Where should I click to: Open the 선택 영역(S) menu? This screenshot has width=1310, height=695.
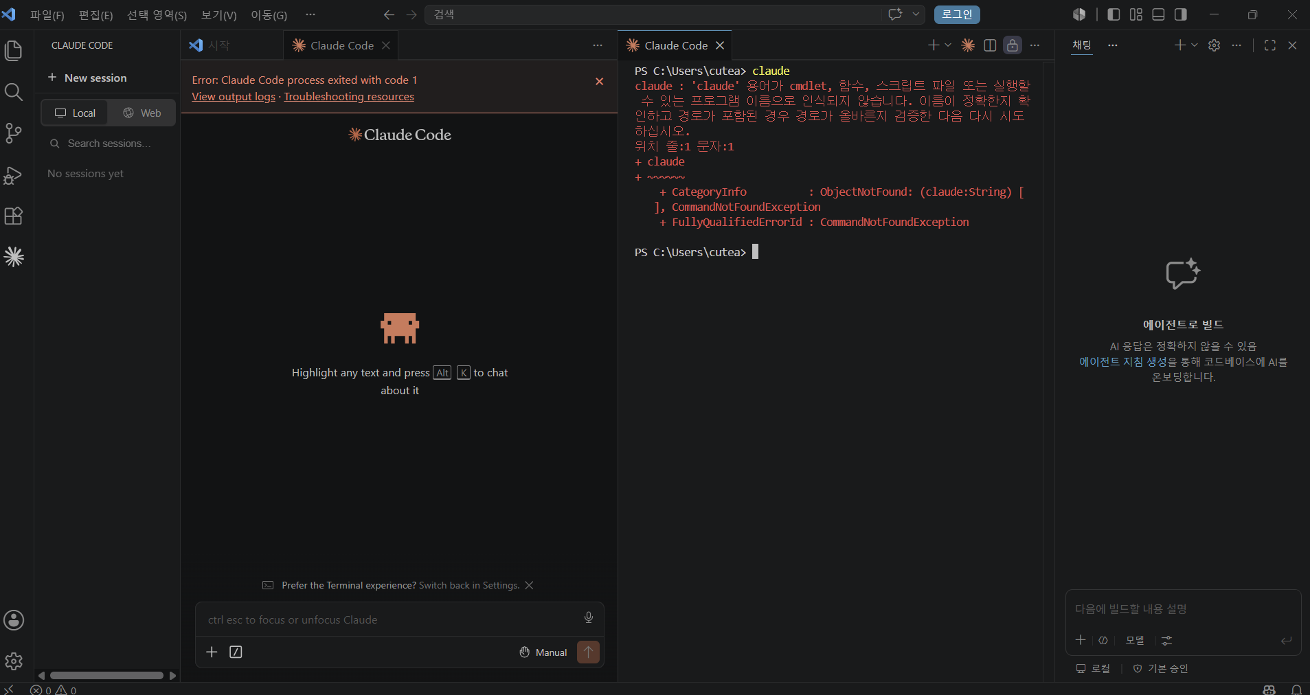157,14
